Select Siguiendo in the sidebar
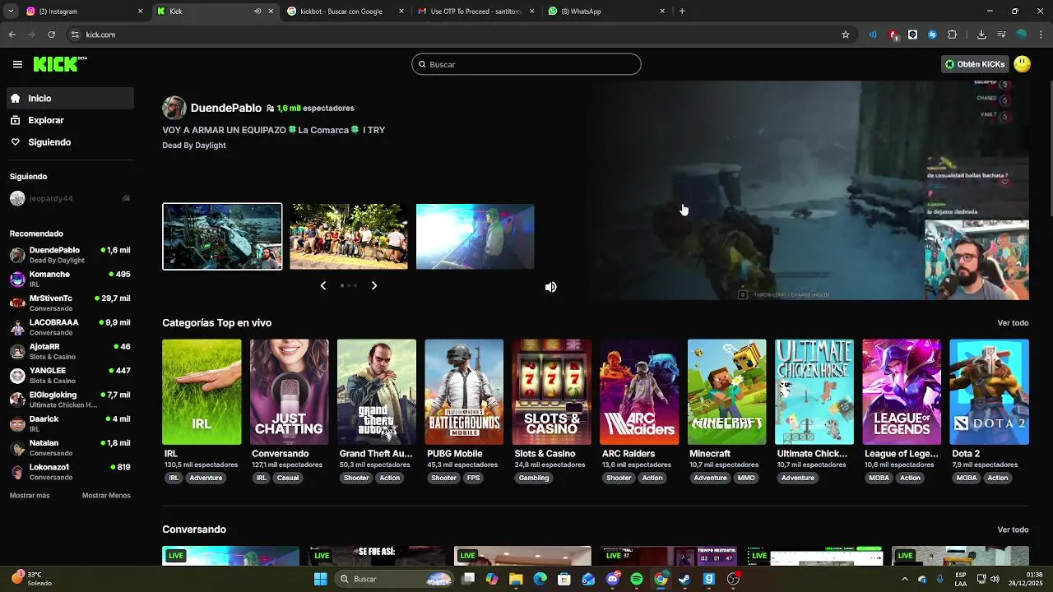 point(71,142)
